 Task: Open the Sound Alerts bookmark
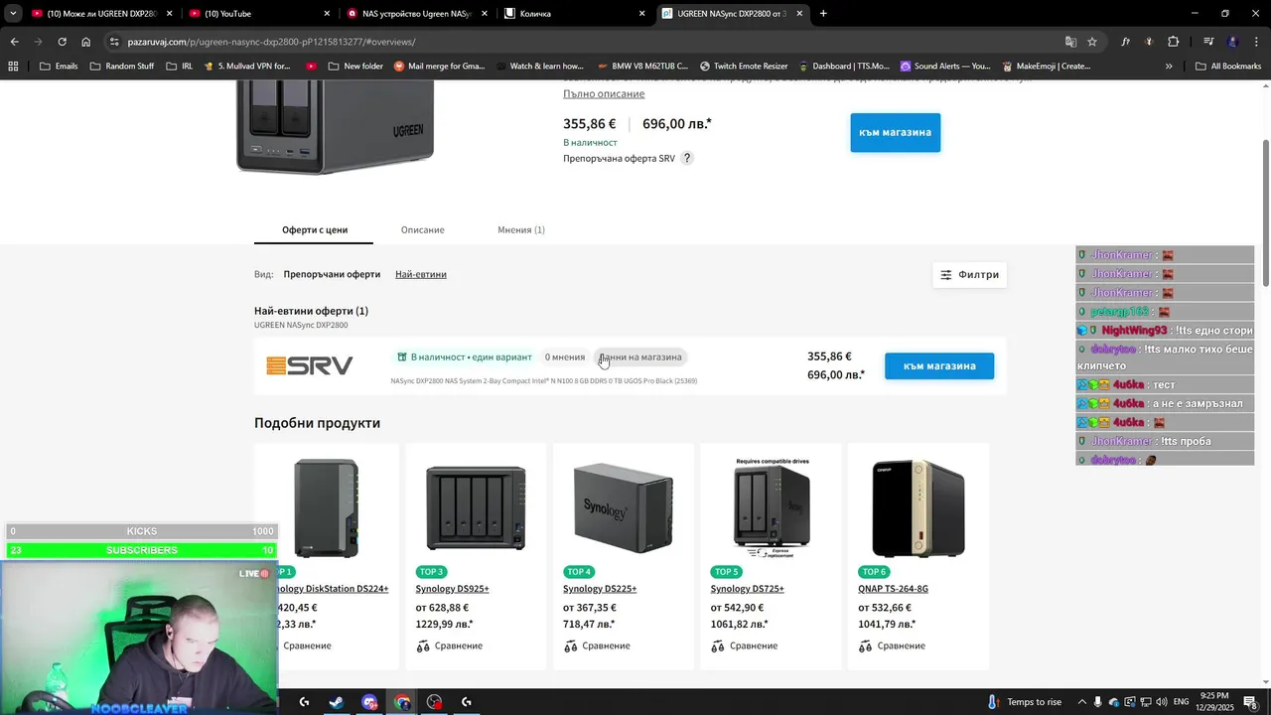pyautogui.click(x=945, y=67)
